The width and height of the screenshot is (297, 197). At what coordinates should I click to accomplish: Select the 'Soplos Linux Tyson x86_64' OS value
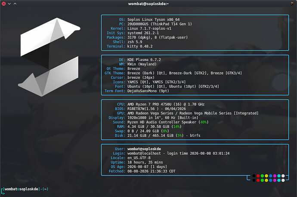point(153,19)
